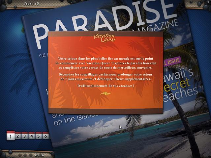This screenshot has height=158, width=211.
Task: Select the day 1 calendar tile
Action: click(11, 136)
